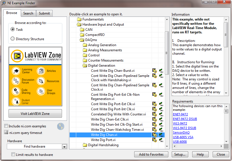The height and width of the screenshot is (161, 232).
Task: Expand the Analog Generation folder
Action: pos(85,45)
